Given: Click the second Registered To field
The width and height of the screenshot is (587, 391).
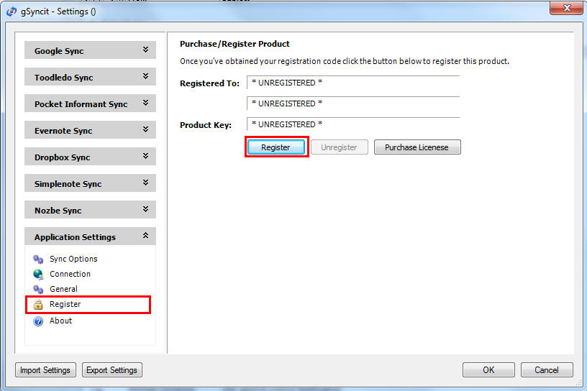Looking at the screenshot, I should point(353,103).
